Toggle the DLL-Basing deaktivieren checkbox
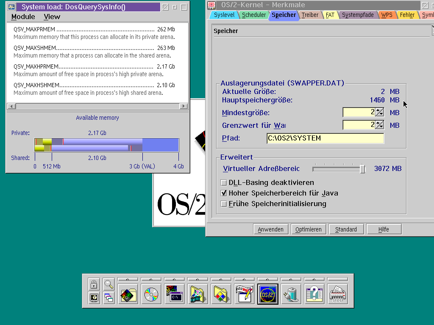Image resolution: width=434 pixels, height=325 pixels. (224, 183)
